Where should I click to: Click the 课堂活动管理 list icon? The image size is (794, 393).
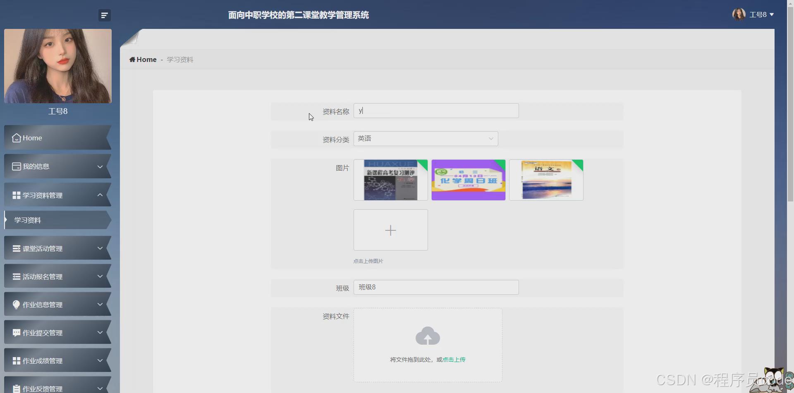point(16,248)
